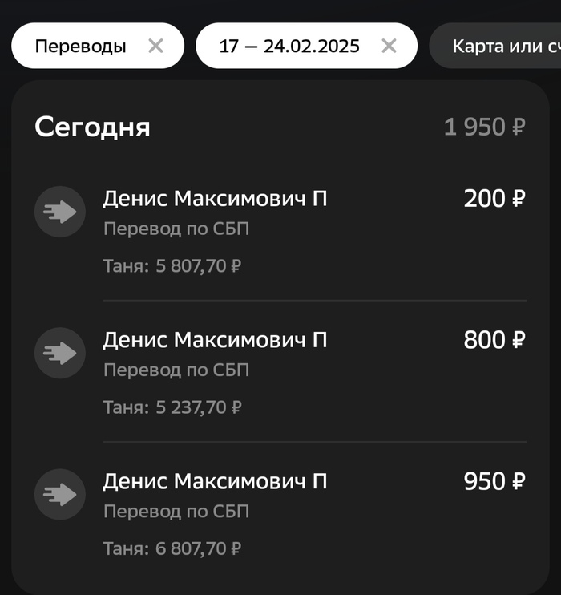Screen dimensions: 561x595
Task: Clear the 17 — 24.02.2025 date filter
Action: click(x=389, y=47)
